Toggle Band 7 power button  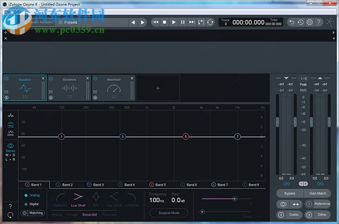pos(214,185)
